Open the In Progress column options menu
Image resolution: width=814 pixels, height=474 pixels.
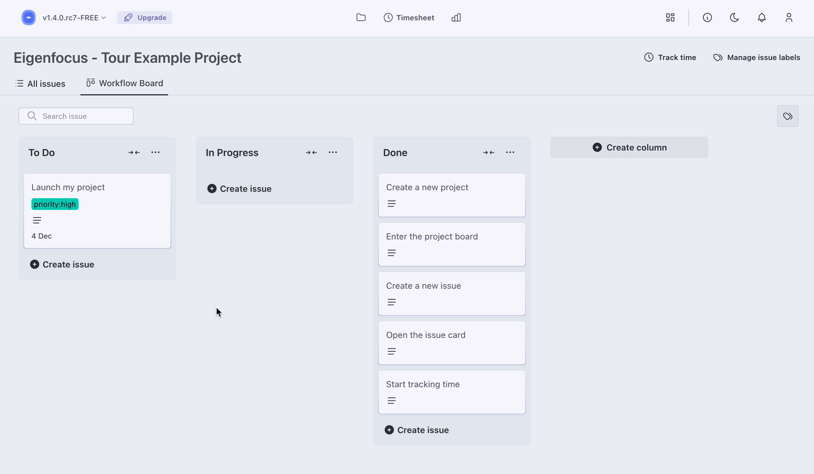click(333, 153)
